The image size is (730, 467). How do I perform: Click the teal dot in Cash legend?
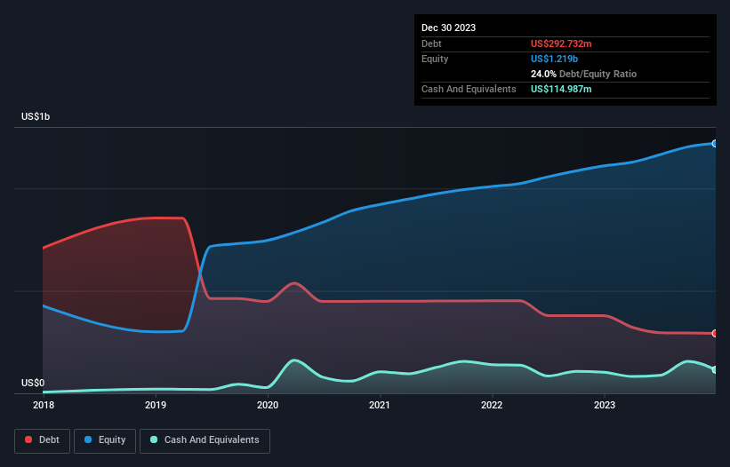154,439
